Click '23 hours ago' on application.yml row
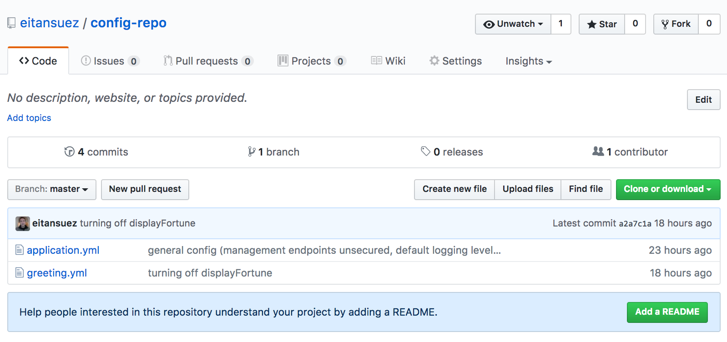Viewport: 727px width, 342px height. click(680, 250)
